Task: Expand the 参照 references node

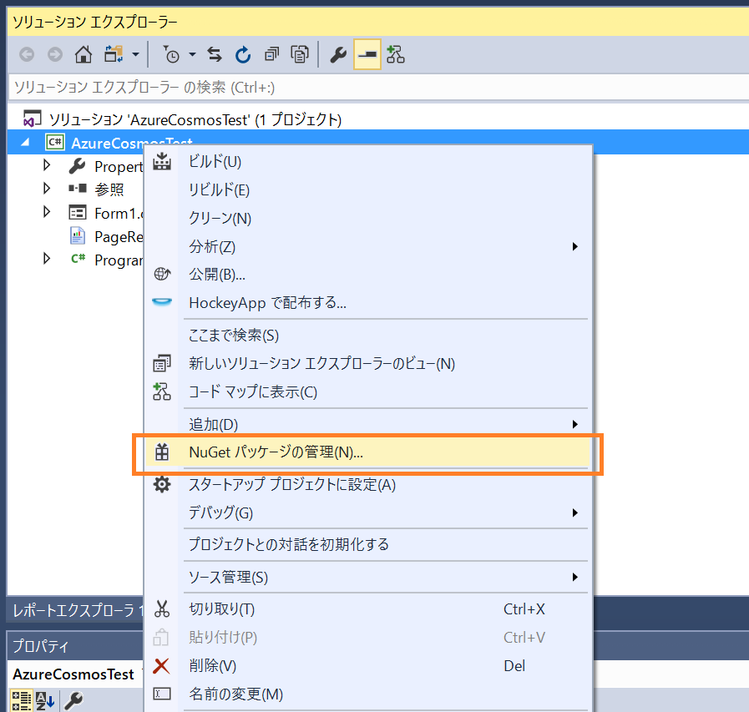Action: [46, 188]
